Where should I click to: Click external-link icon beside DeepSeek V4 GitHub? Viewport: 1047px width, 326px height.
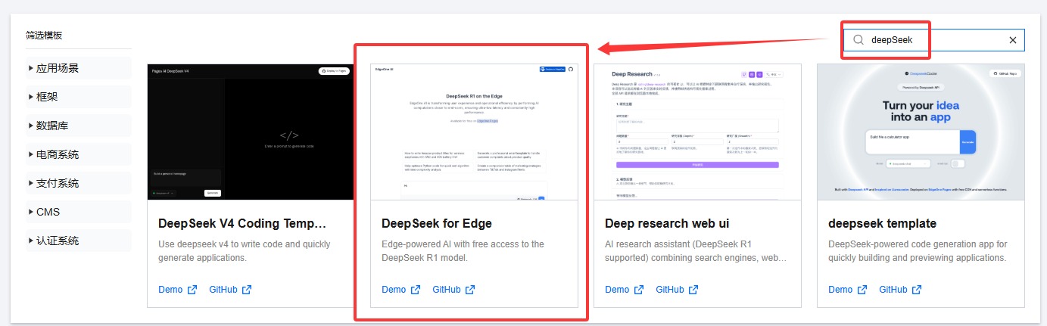coord(247,290)
